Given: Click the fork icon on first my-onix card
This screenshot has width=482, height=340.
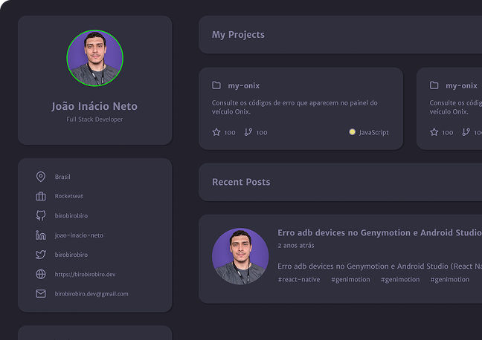Looking at the screenshot, I should [248, 132].
